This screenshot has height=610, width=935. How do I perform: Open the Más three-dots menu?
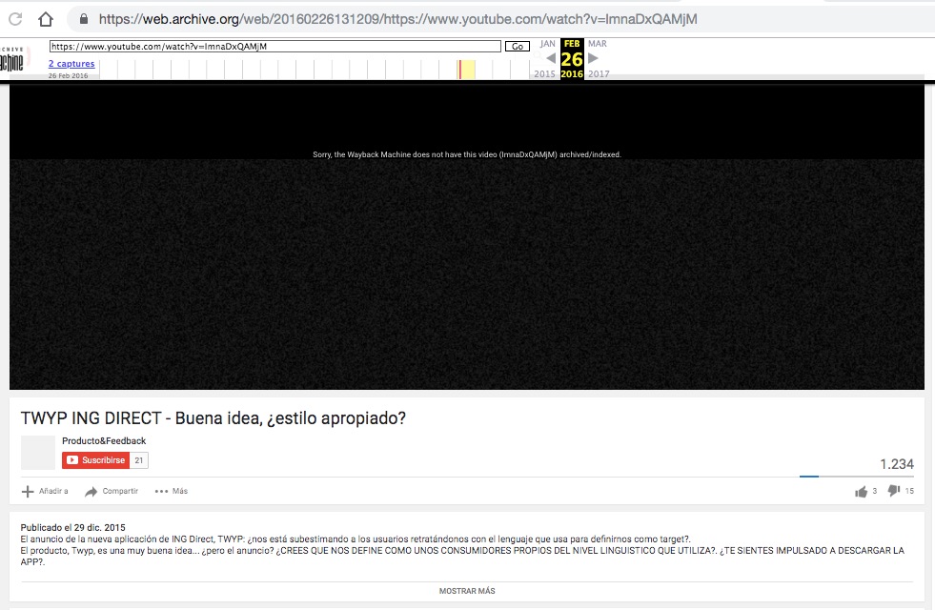(161, 492)
